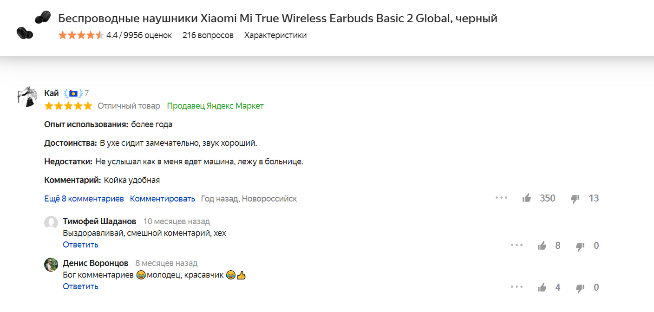Click the '350' likes count on review

click(x=548, y=198)
